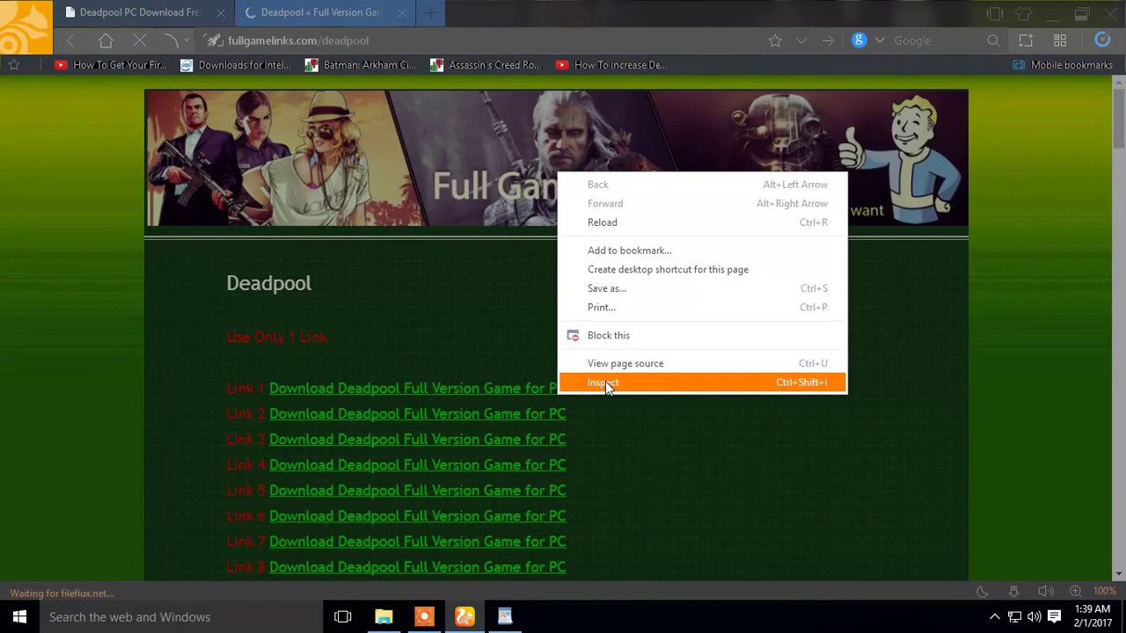Open 'How To Get Your Fir...' bookmark

111,65
